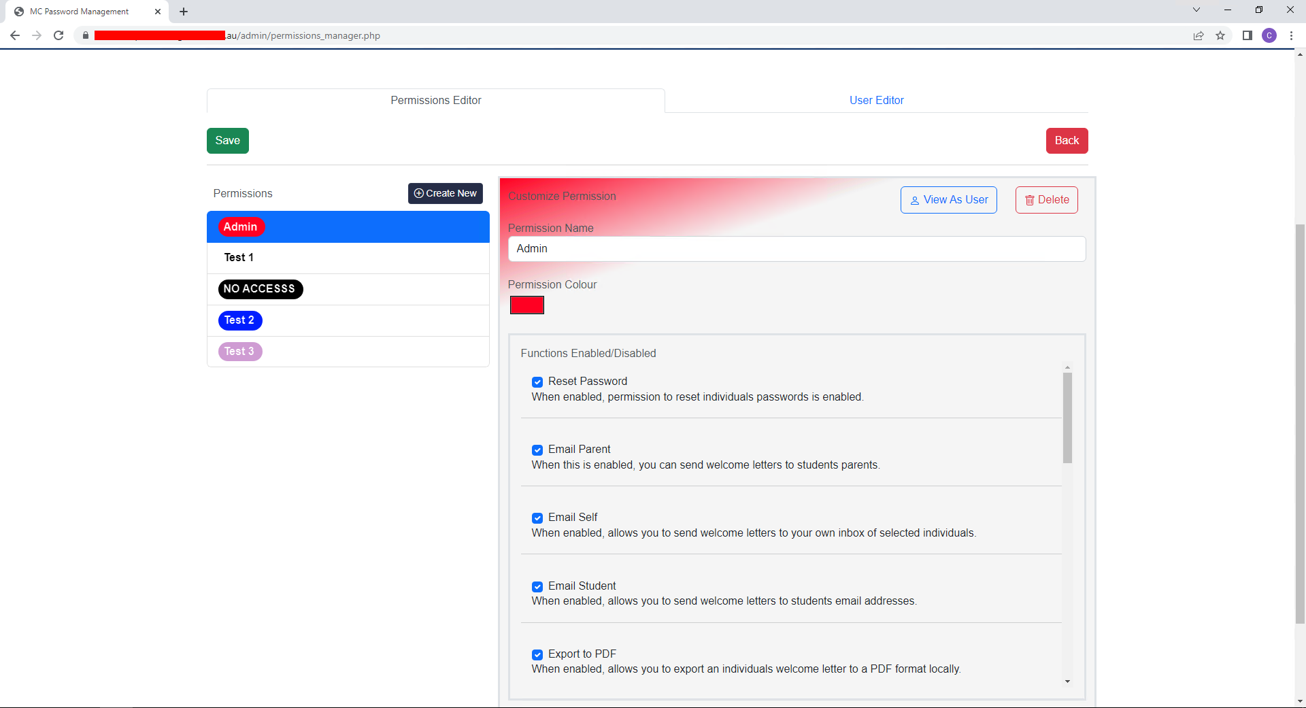1306x708 pixels.
Task: Click the green Save button
Action: coord(227,140)
